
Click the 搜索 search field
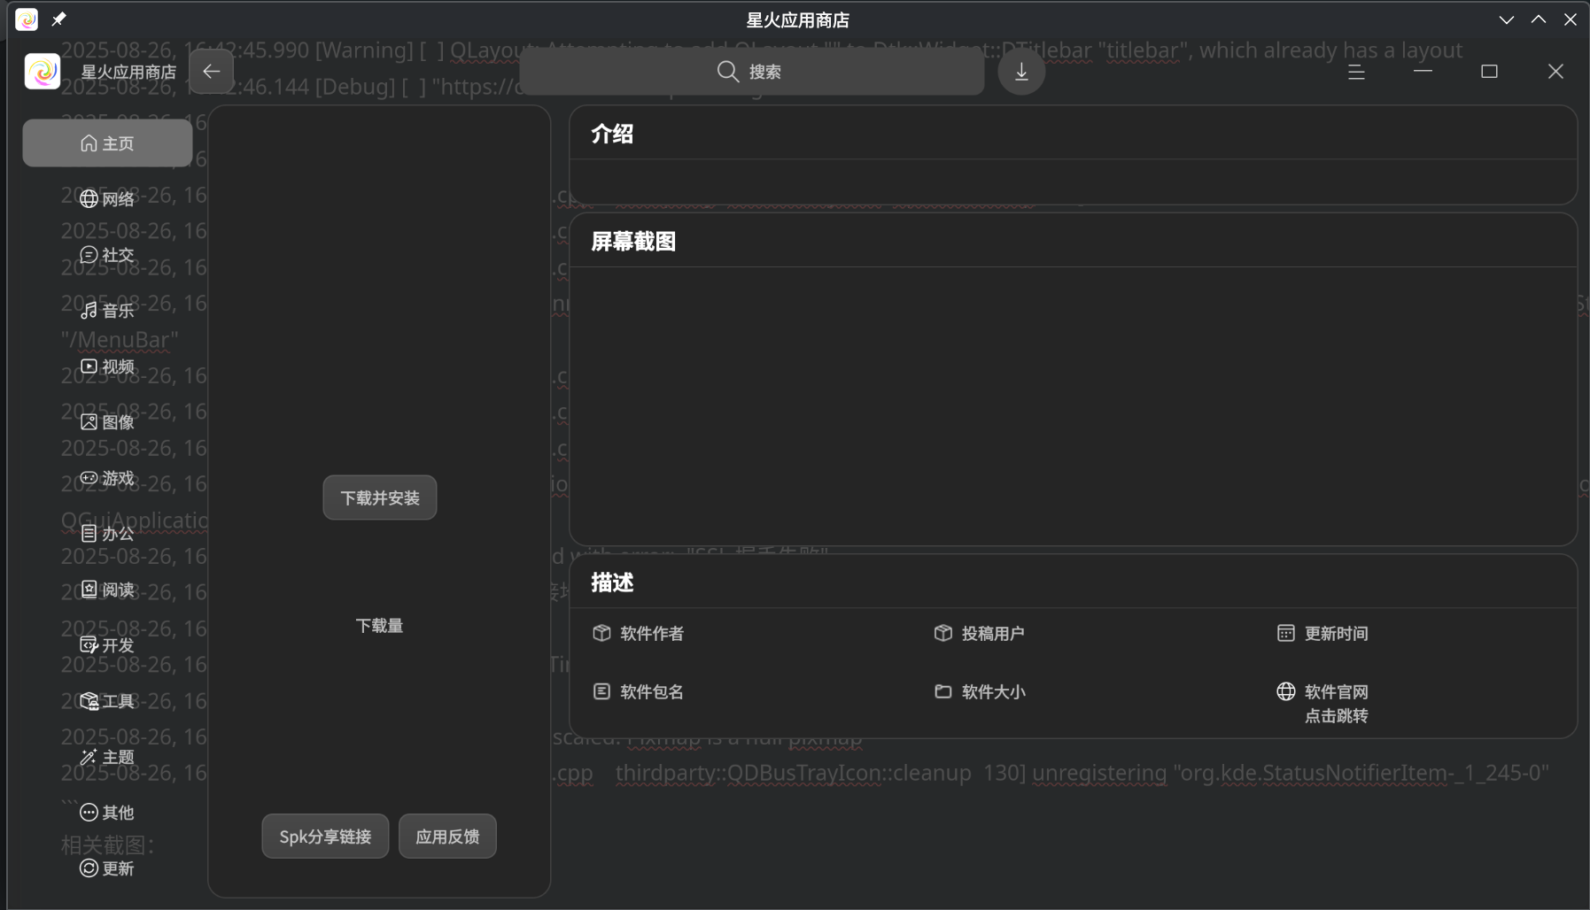[752, 72]
